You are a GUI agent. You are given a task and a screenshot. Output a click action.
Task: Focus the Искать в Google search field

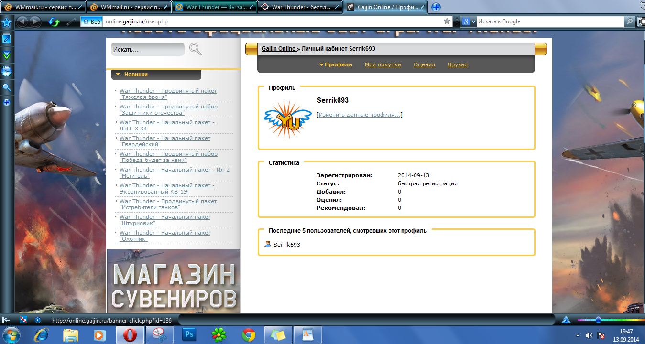point(550,21)
